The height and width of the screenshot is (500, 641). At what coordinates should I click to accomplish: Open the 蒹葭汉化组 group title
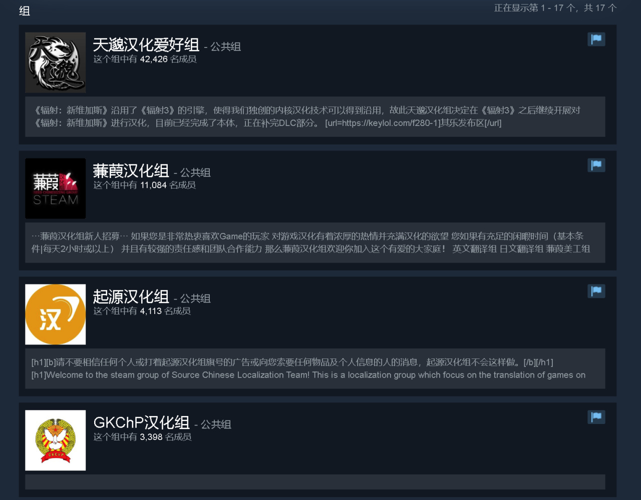131,171
